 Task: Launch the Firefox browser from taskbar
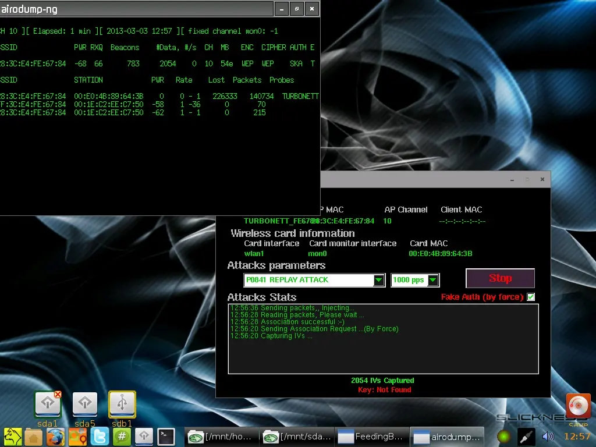point(55,437)
